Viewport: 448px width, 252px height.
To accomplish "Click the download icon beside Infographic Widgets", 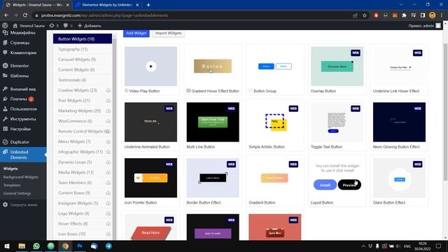I will [108, 152].
